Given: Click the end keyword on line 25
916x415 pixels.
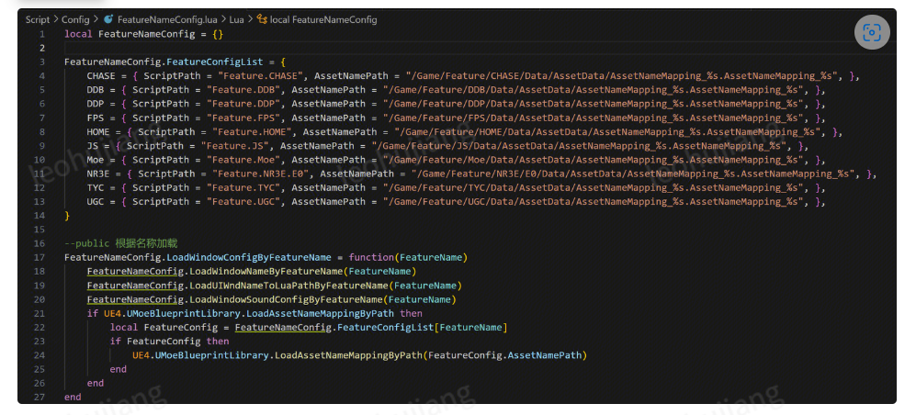Looking at the screenshot, I should click(118, 369).
